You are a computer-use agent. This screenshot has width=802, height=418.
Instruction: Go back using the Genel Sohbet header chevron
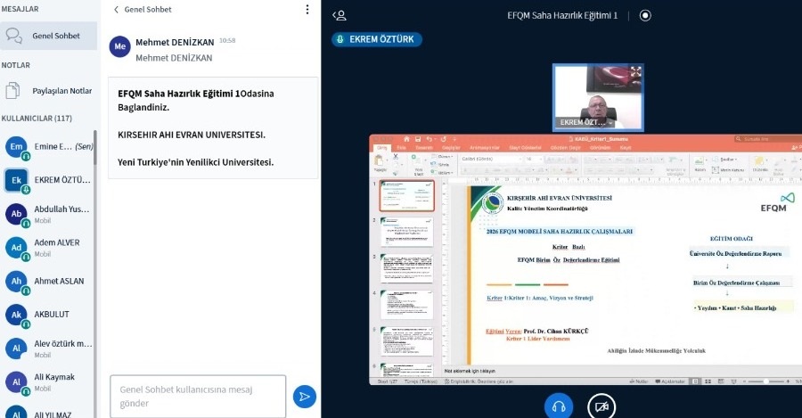click(x=116, y=9)
